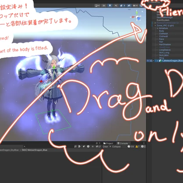
Task: Switch to the Project tab
Action: [108, 143]
